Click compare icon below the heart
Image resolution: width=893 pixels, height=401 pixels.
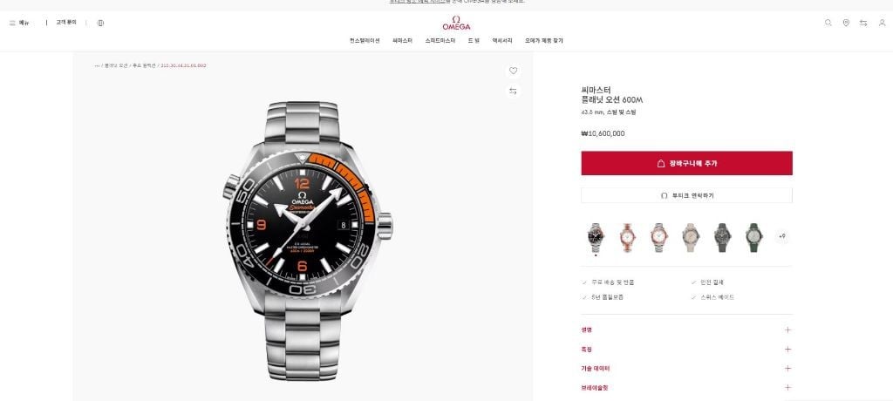[x=513, y=92]
